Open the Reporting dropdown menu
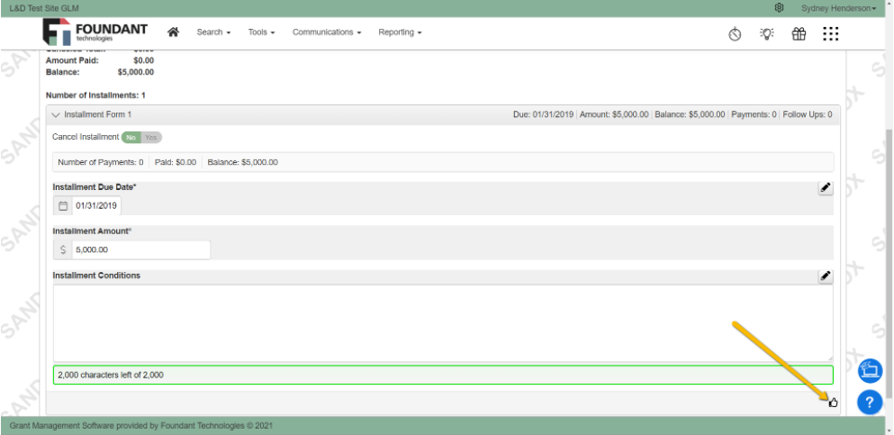 400,32
